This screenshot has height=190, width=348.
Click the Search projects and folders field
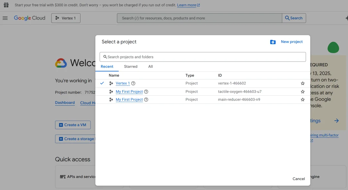[x=203, y=57]
